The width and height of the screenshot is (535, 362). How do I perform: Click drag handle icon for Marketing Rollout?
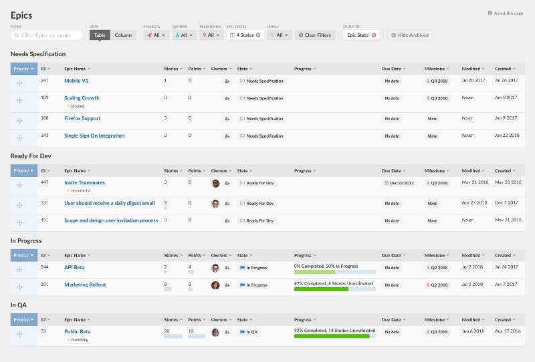(19, 287)
